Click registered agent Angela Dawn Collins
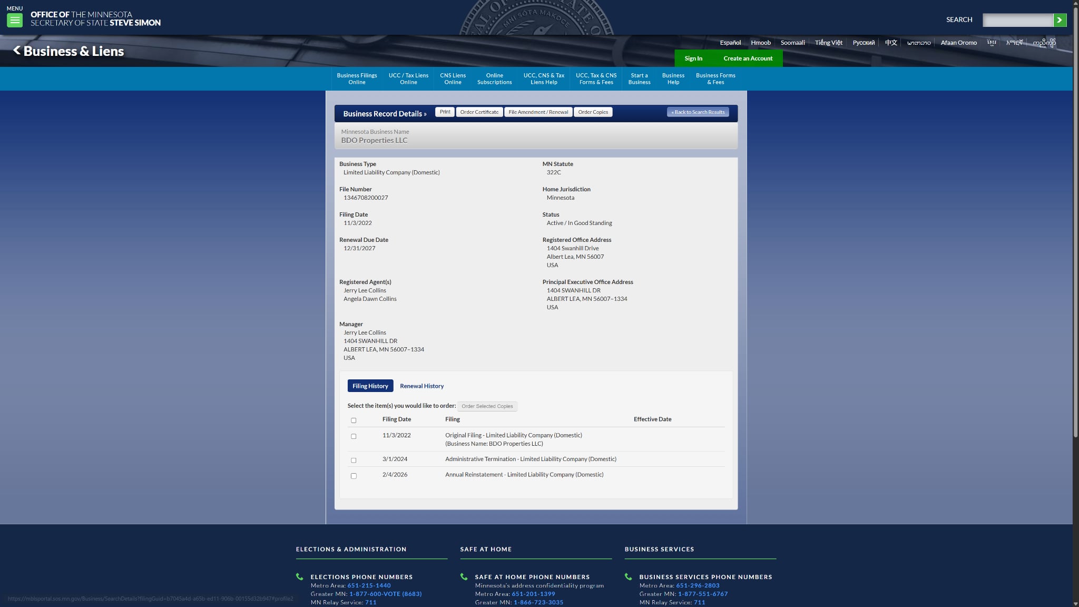The image size is (1079, 607). 370,299
